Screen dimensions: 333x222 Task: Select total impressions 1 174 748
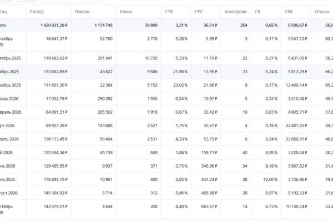[x=103, y=26]
